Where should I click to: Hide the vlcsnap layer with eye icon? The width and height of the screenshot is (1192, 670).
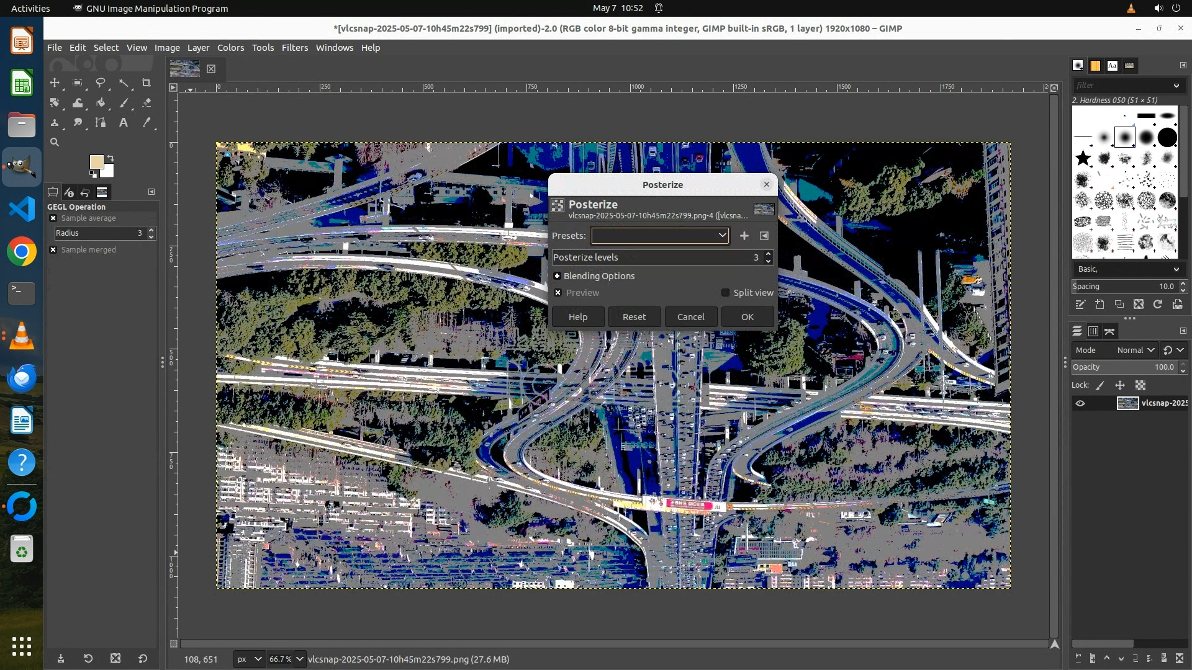[1080, 403]
